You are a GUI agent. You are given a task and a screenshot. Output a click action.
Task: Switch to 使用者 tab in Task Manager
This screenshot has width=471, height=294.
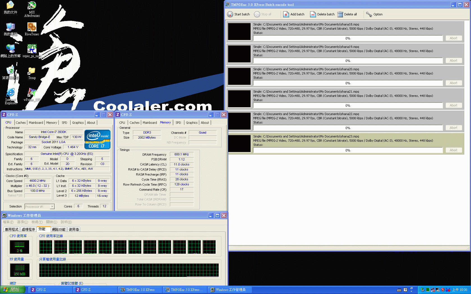pos(74,229)
